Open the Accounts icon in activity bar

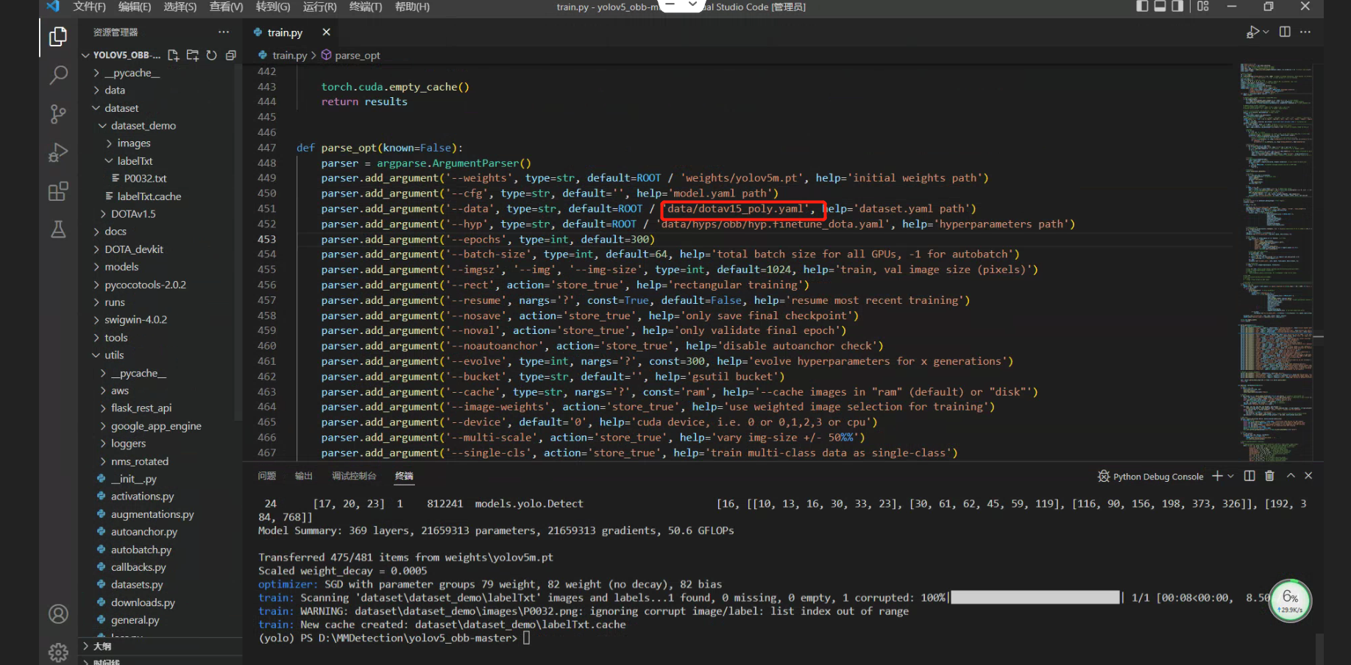pyautogui.click(x=58, y=614)
